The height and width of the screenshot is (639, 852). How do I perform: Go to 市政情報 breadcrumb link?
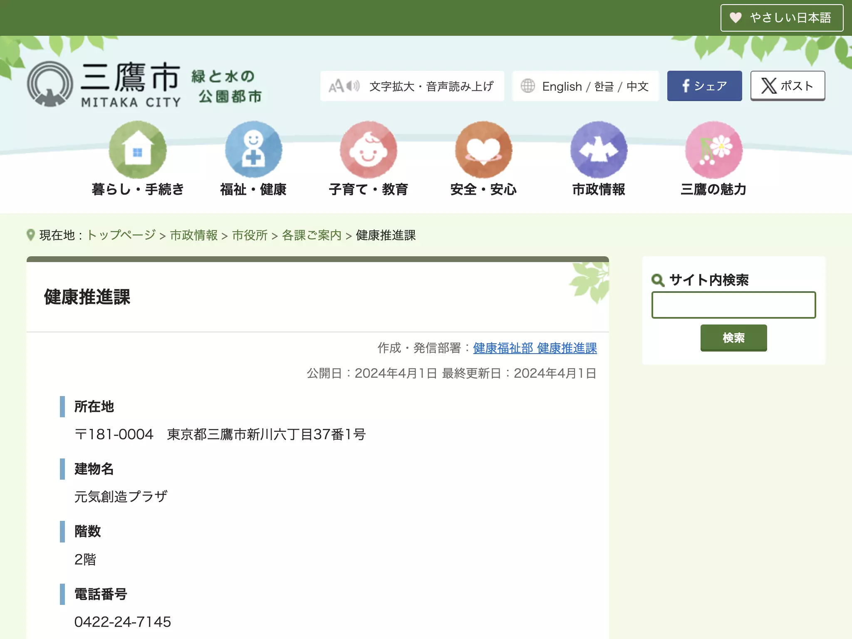[194, 235]
